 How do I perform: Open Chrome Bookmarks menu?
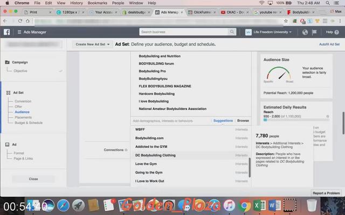point(97,3)
